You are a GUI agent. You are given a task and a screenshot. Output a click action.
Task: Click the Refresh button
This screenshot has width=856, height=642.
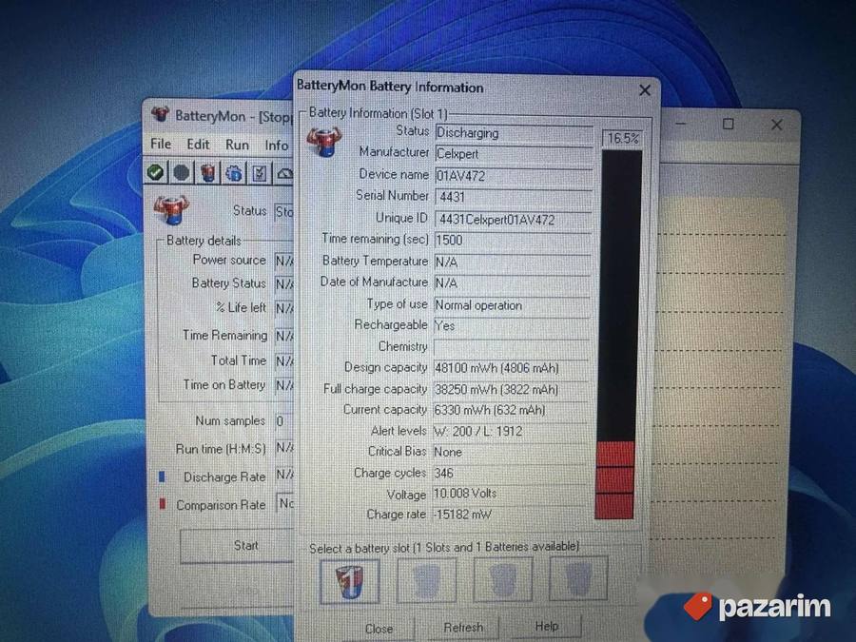tap(463, 628)
